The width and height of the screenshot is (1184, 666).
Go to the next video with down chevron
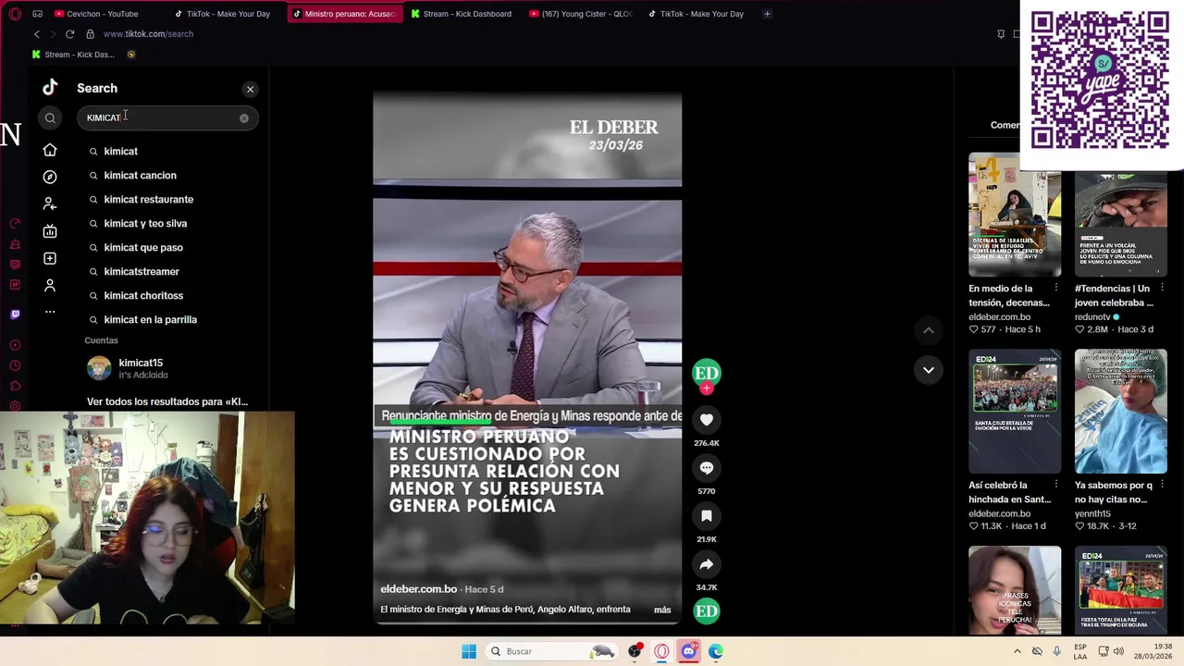tap(928, 370)
